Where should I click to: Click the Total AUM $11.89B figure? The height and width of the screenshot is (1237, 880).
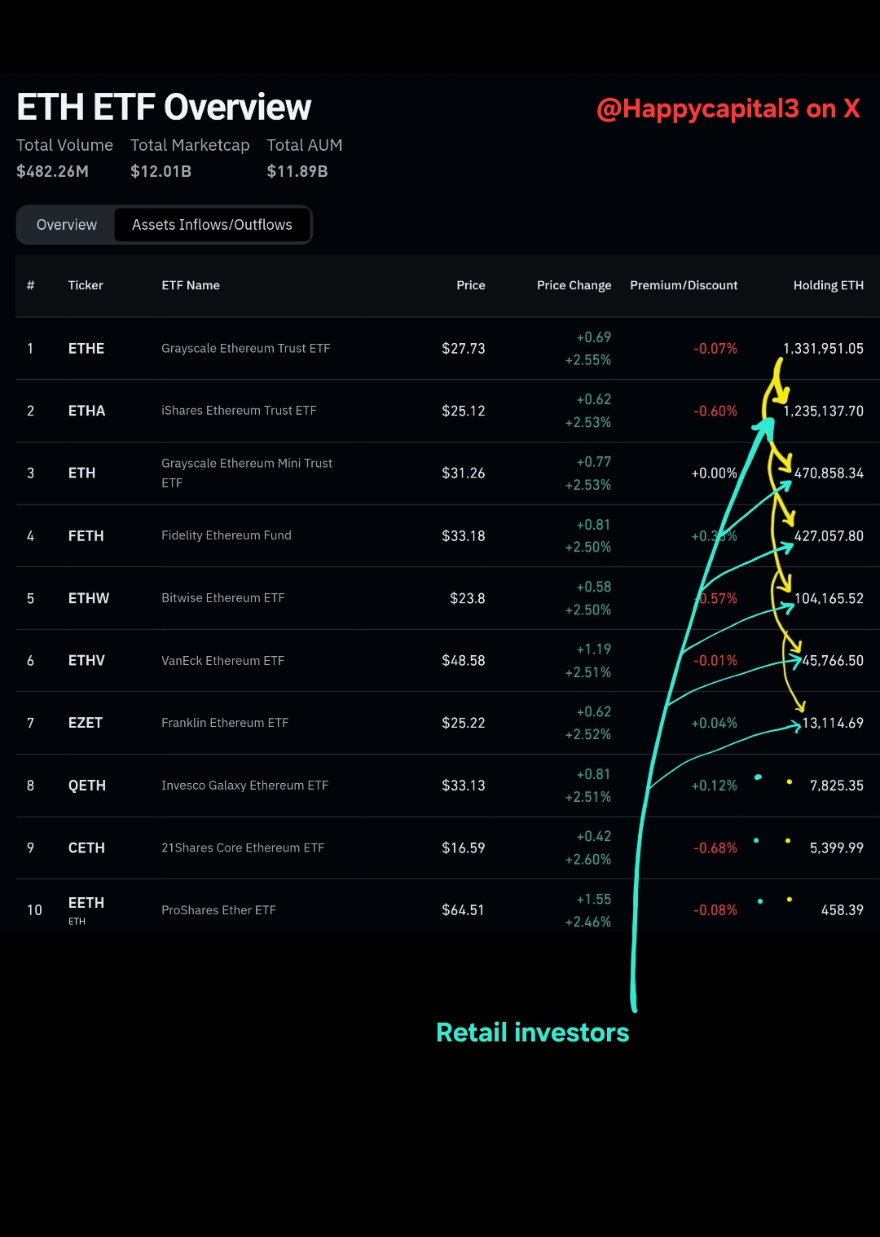(x=297, y=171)
